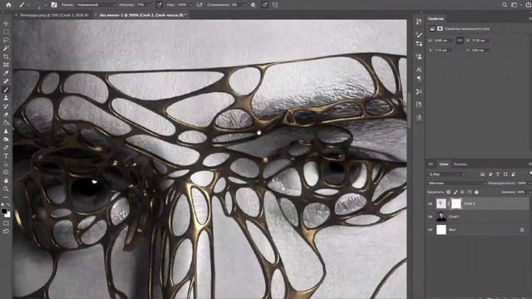Viewport: 532px width, 299px height.
Task: Select the Rectangular Marquee tool
Action: coord(6,32)
